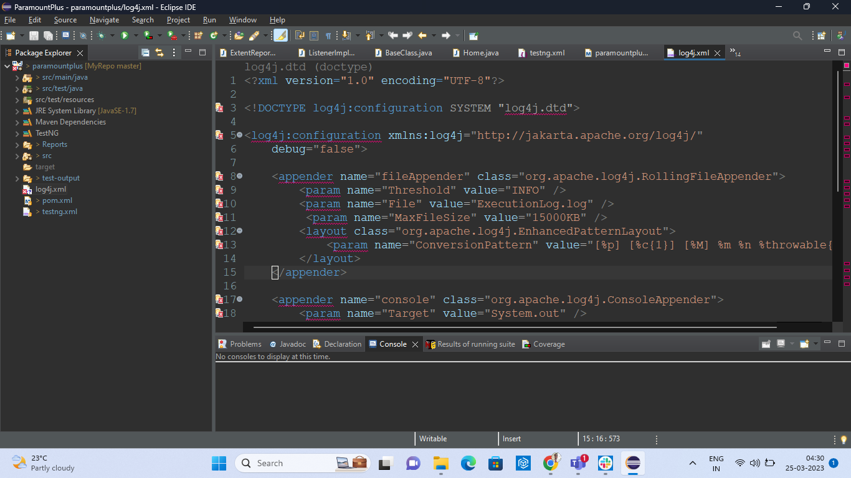Run the last launched application

[125, 35]
